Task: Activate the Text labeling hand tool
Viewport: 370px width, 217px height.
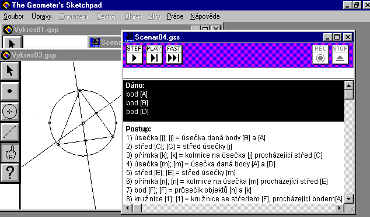Action: pyautogui.click(x=10, y=152)
